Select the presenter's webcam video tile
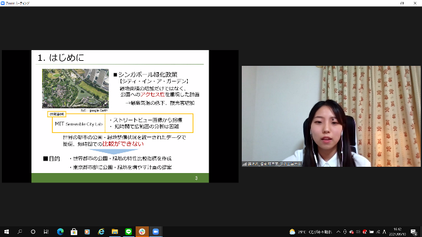422x237 pixels. (x=331, y=117)
